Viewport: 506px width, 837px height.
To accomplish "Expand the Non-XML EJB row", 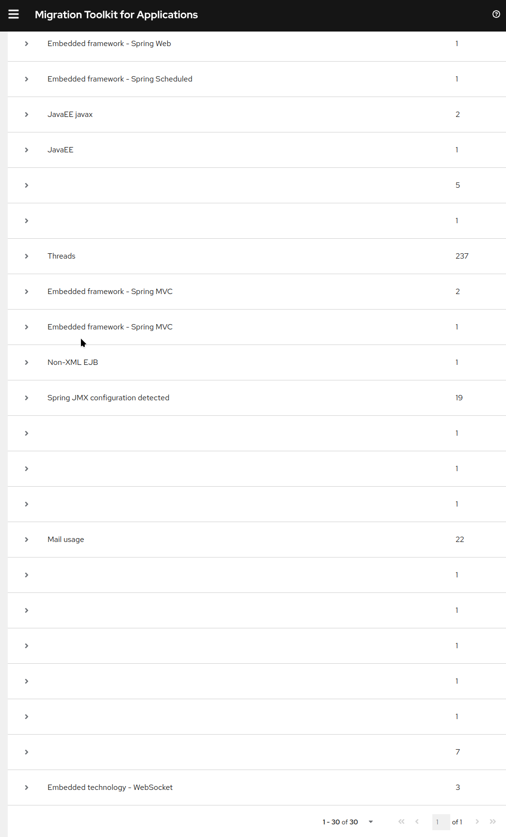I will coord(27,362).
